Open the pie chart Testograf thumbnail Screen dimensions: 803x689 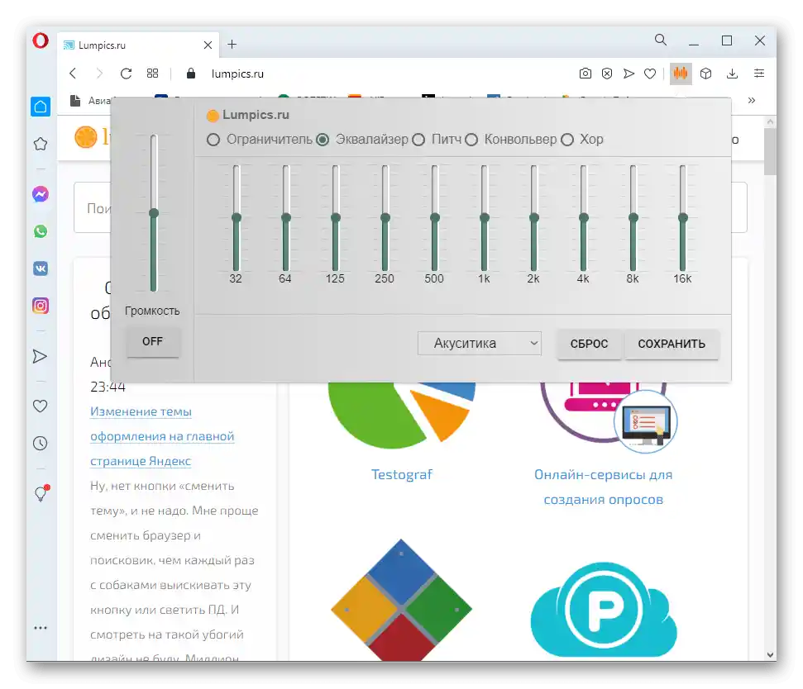point(402,416)
